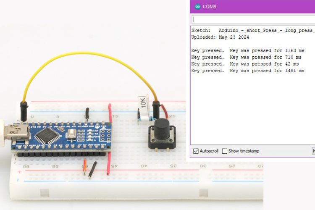This screenshot has height=210, width=315.
Task: Click the empty serial monitor output area
Action: click(252, 109)
